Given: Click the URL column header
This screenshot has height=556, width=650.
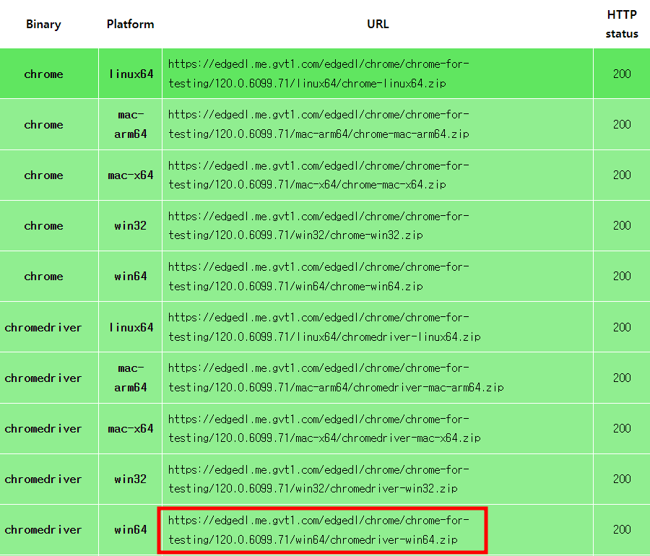Looking at the screenshot, I should click(x=378, y=24).
